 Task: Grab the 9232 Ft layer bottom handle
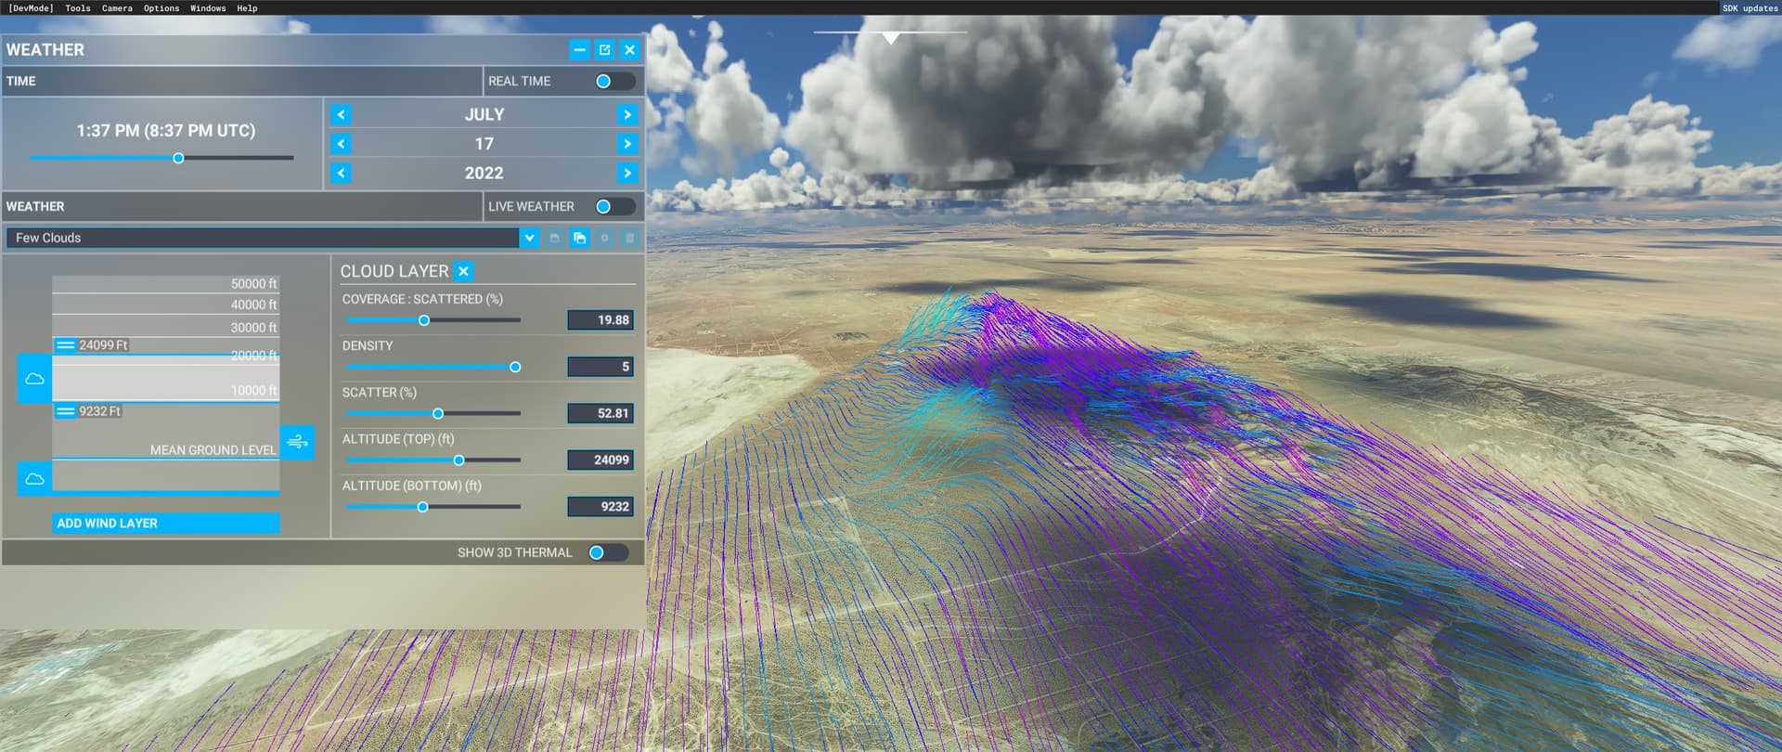(x=65, y=411)
